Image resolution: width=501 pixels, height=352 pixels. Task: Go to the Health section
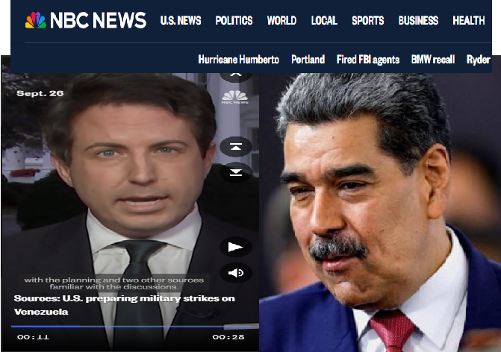point(468,21)
